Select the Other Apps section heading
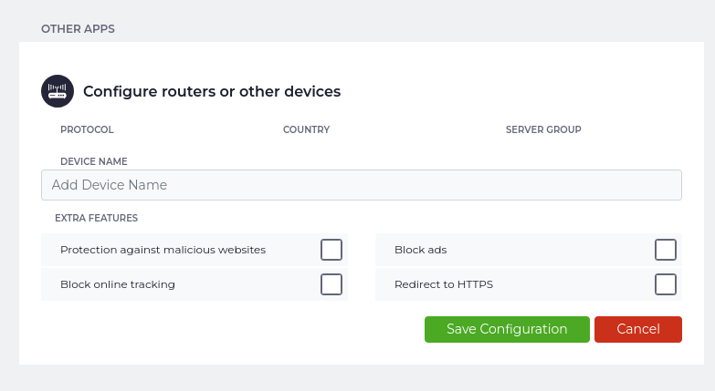Viewport: 715px width, 391px height. coord(78,29)
